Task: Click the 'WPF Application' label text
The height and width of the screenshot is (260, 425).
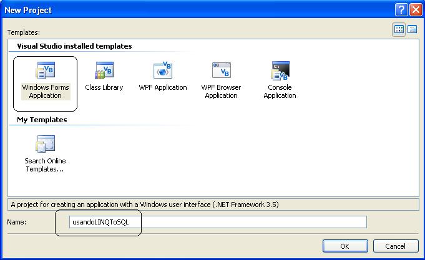Action: [163, 87]
